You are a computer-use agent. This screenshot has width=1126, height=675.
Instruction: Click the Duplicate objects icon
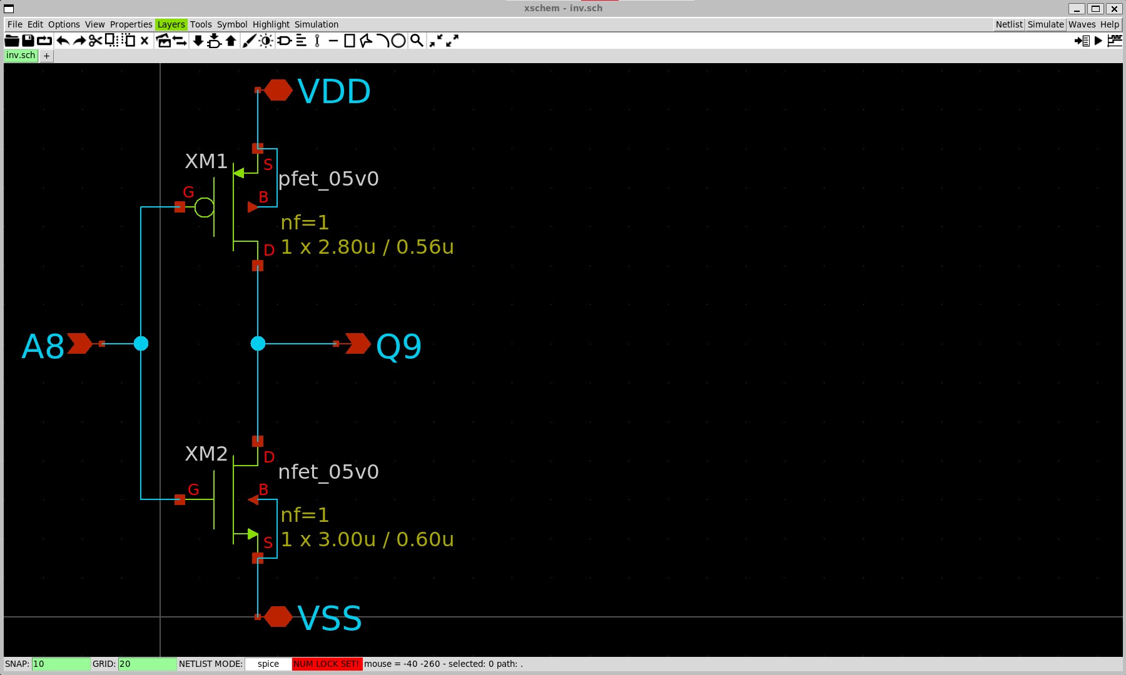click(x=163, y=41)
